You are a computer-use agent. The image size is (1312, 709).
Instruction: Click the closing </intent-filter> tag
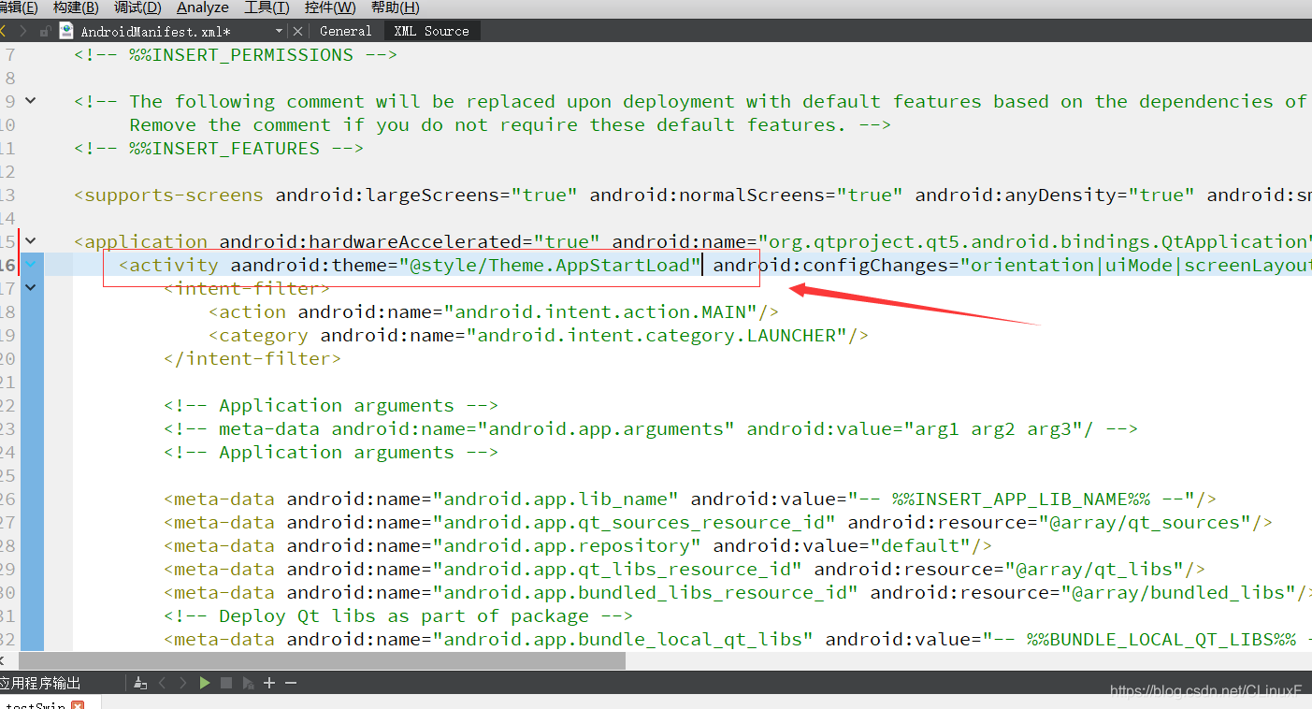pos(252,358)
